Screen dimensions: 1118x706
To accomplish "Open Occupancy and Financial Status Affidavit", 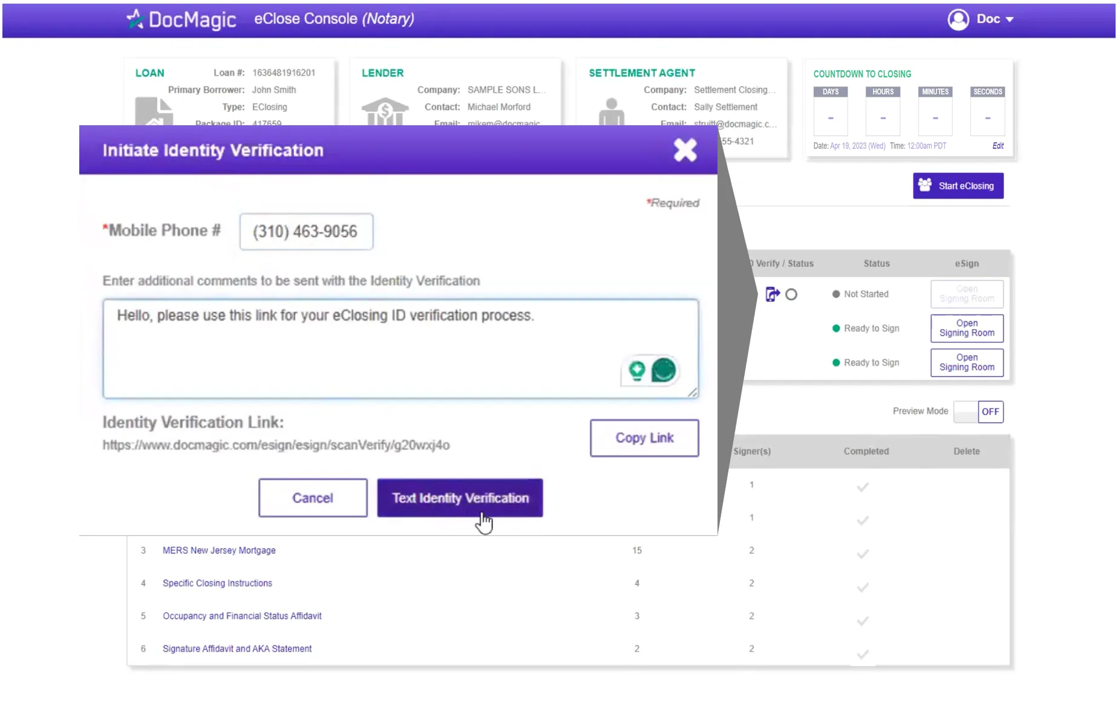I will pos(242,616).
